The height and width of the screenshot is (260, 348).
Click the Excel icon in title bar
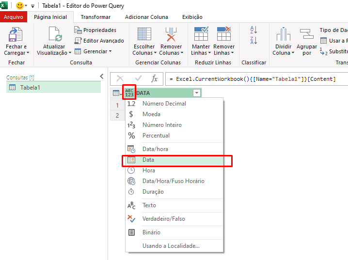pos(4,5)
